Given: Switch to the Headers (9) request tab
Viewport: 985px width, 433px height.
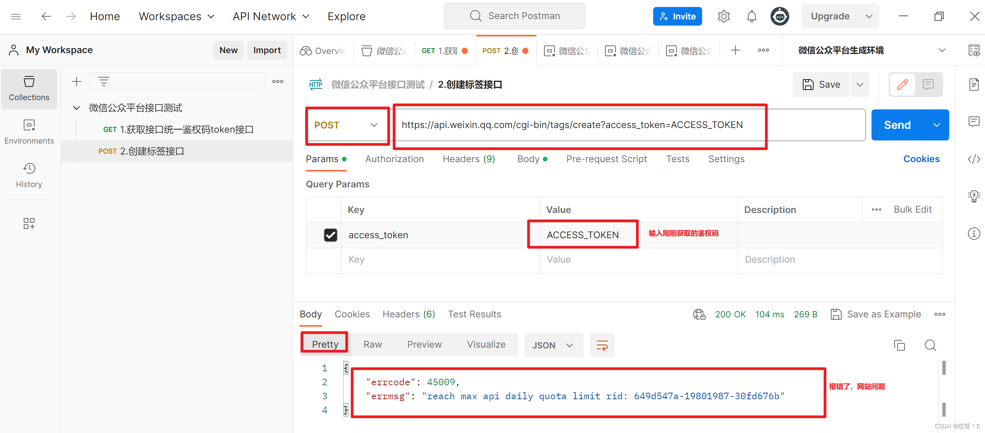Looking at the screenshot, I should (x=469, y=159).
